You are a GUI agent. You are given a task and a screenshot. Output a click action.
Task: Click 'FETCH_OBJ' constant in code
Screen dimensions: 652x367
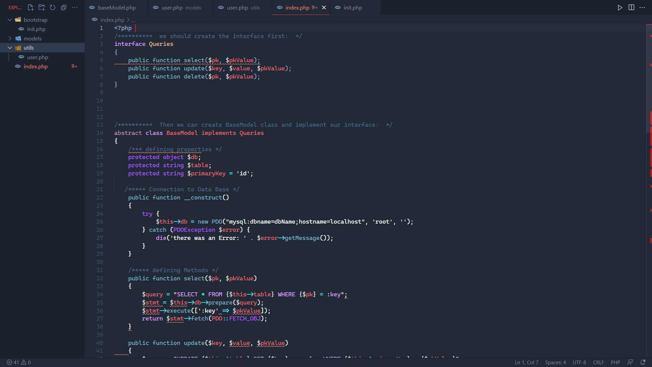[244, 318]
